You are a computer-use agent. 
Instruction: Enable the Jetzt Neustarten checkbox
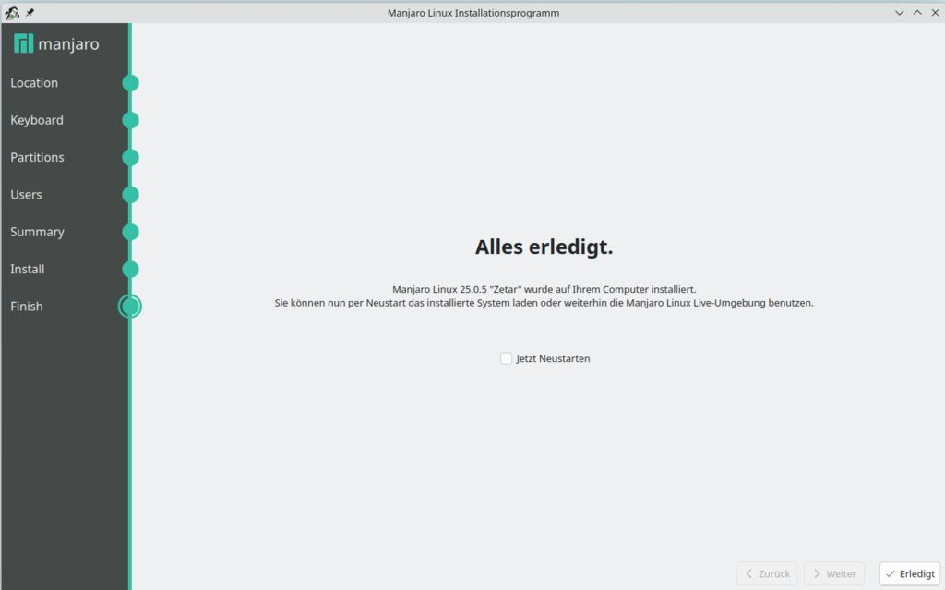(507, 358)
